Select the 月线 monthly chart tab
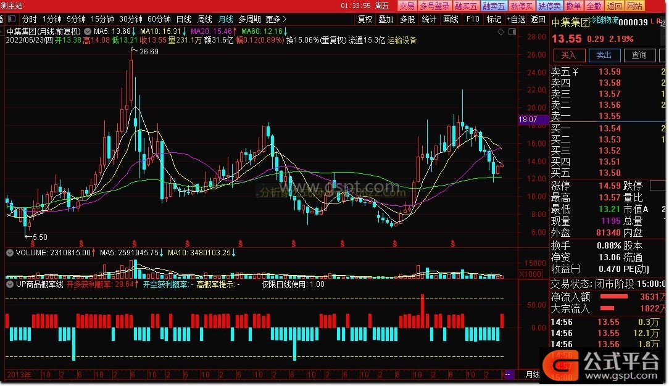This screenshot has height=386, width=669. point(226,19)
